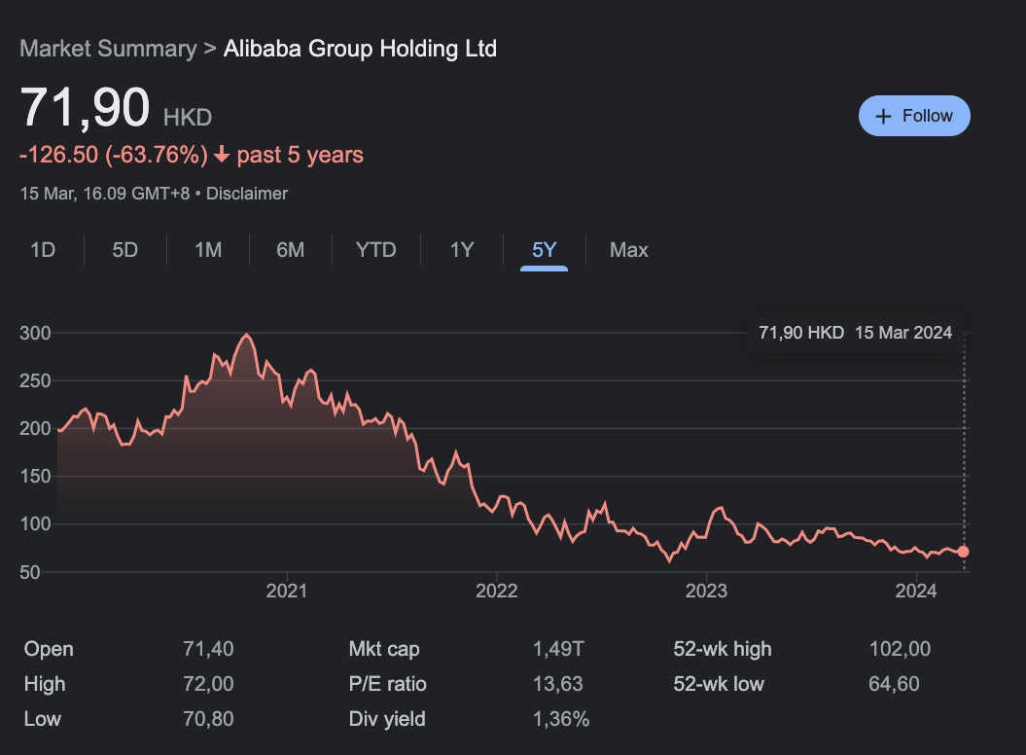Select the 6M time range
Screen dimensions: 1026x755
(290, 250)
